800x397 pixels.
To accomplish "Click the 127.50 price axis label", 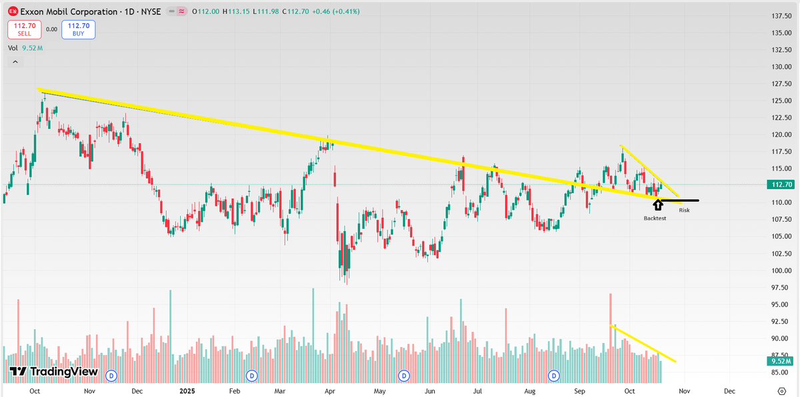I will [x=780, y=84].
